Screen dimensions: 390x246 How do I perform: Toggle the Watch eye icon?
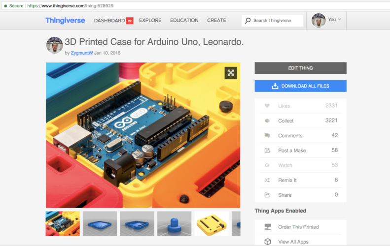click(x=267, y=165)
